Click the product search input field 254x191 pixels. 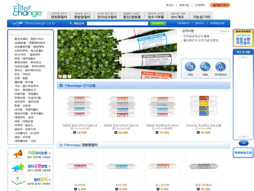coord(117,23)
